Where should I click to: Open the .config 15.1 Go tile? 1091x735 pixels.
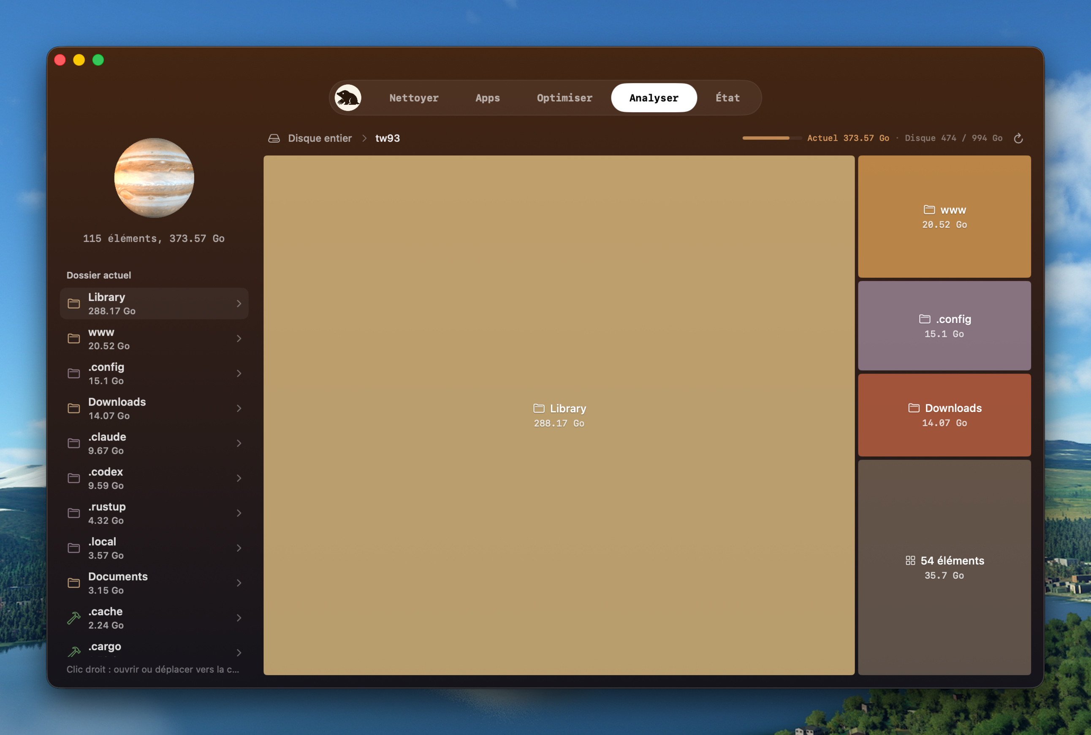[x=944, y=326]
